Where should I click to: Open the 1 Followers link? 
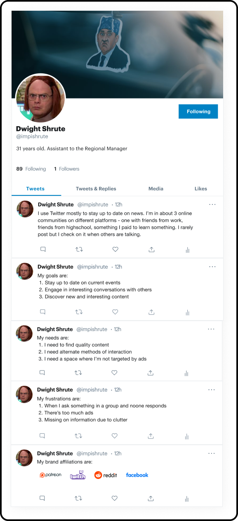pyautogui.click(x=66, y=169)
